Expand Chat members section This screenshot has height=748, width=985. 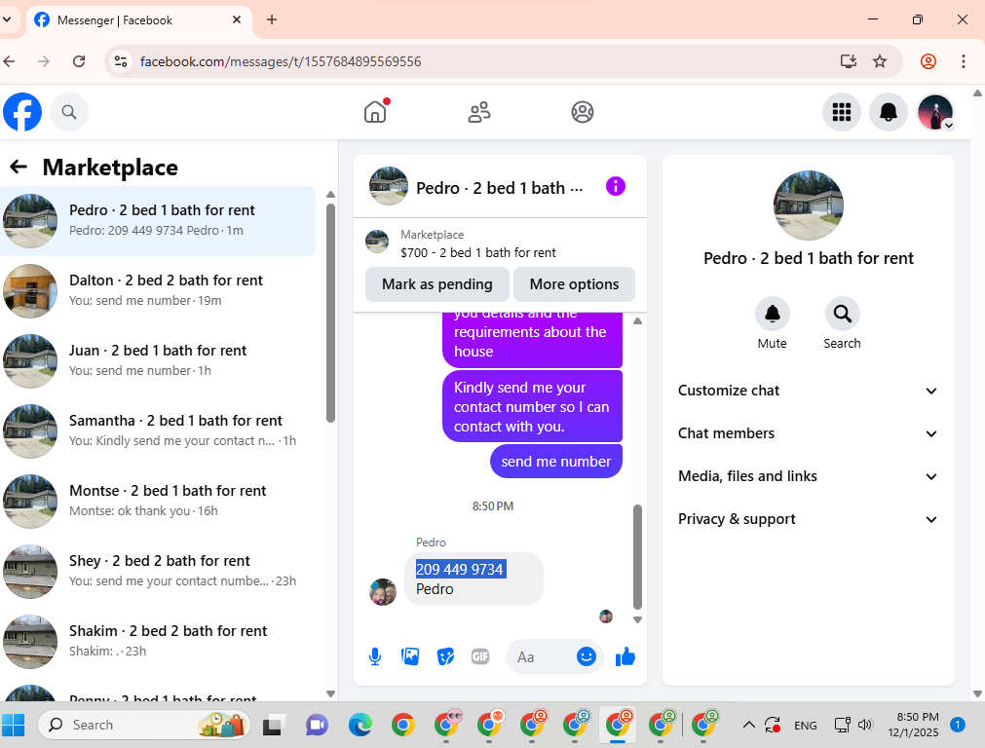808,433
